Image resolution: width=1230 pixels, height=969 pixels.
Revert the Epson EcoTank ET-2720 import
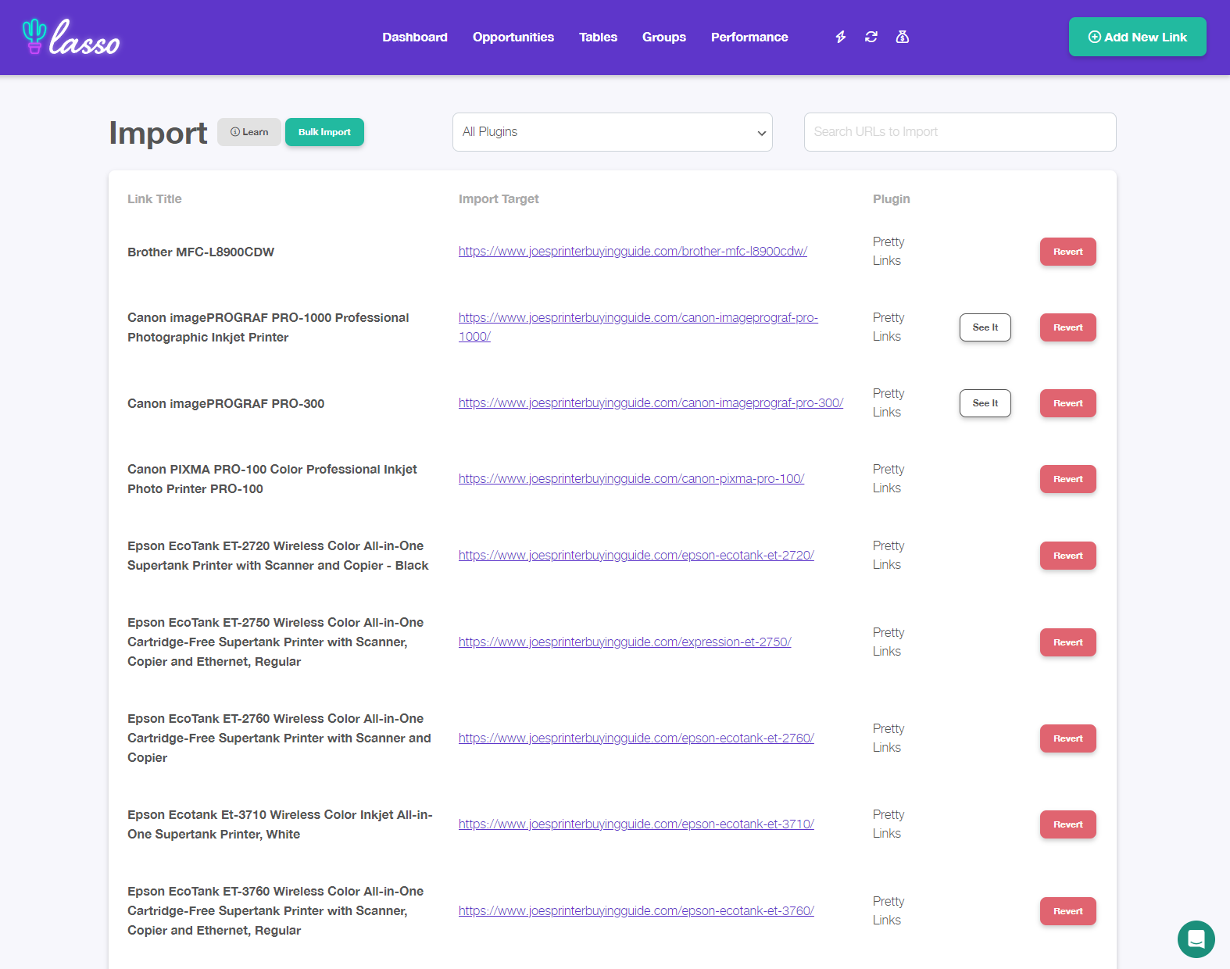click(x=1067, y=556)
